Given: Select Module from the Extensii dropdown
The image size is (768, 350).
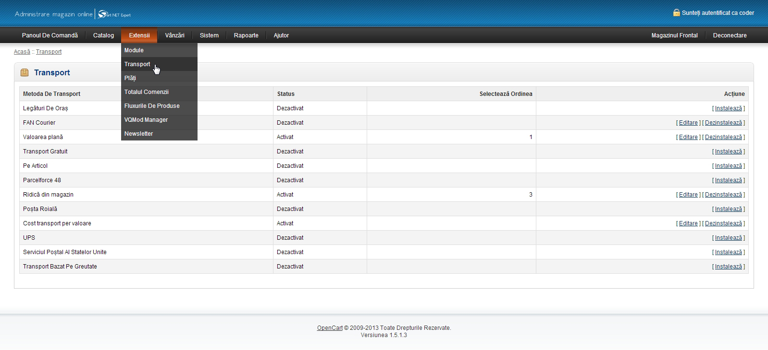Looking at the screenshot, I should [134, 50].
